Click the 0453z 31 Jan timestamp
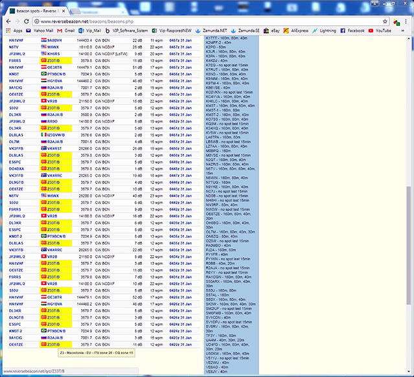This screenshot has width=414, height=377. pos(180,95)
